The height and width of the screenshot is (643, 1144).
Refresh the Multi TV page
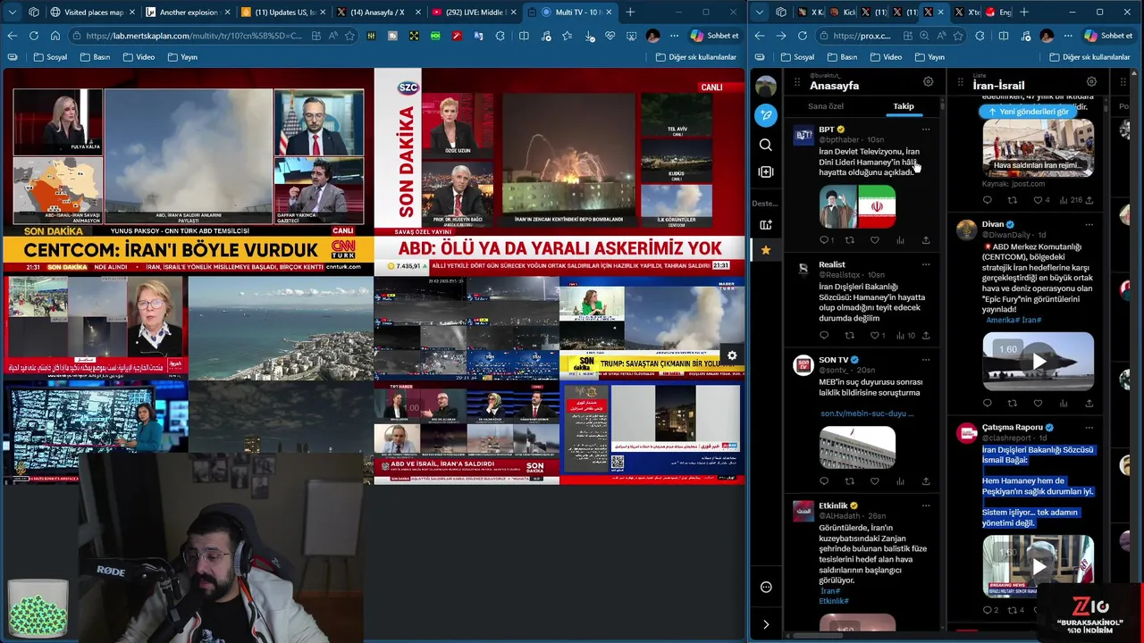(x=33, y=36)
